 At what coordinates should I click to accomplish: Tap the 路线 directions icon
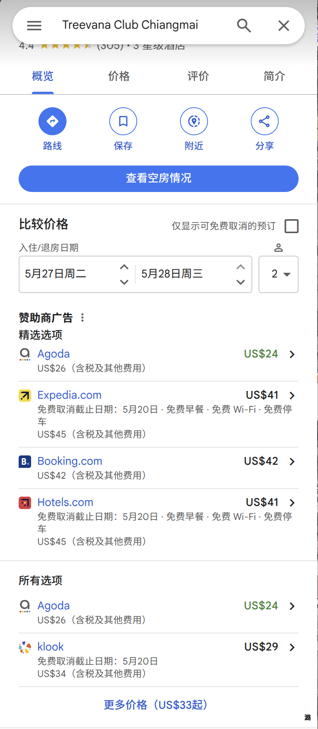52,121
